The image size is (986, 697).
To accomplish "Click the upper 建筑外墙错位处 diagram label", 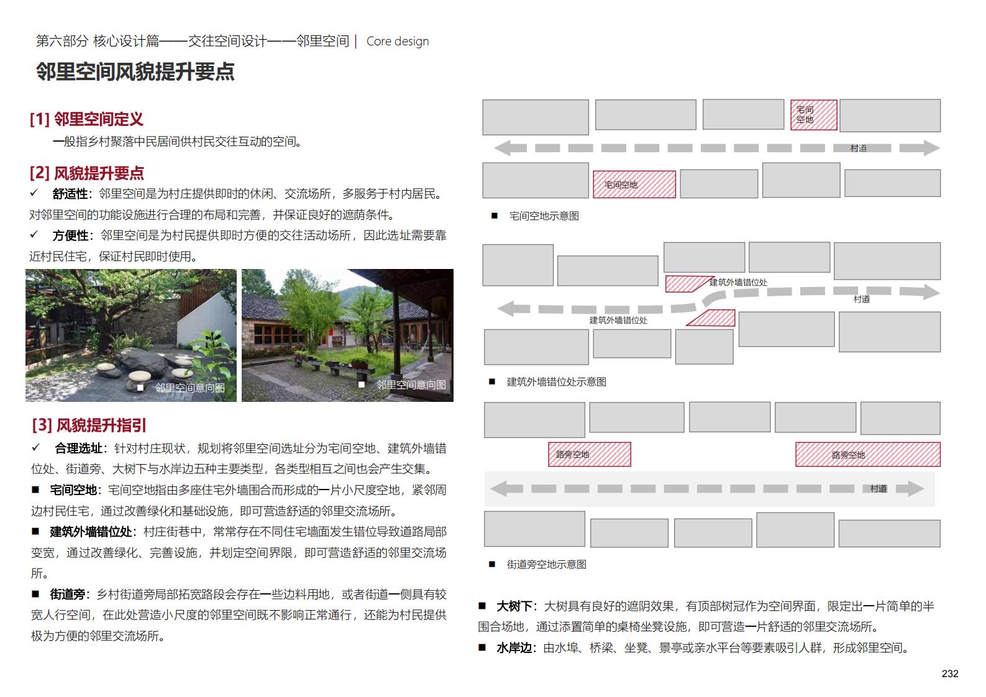I will pos(738,282).
